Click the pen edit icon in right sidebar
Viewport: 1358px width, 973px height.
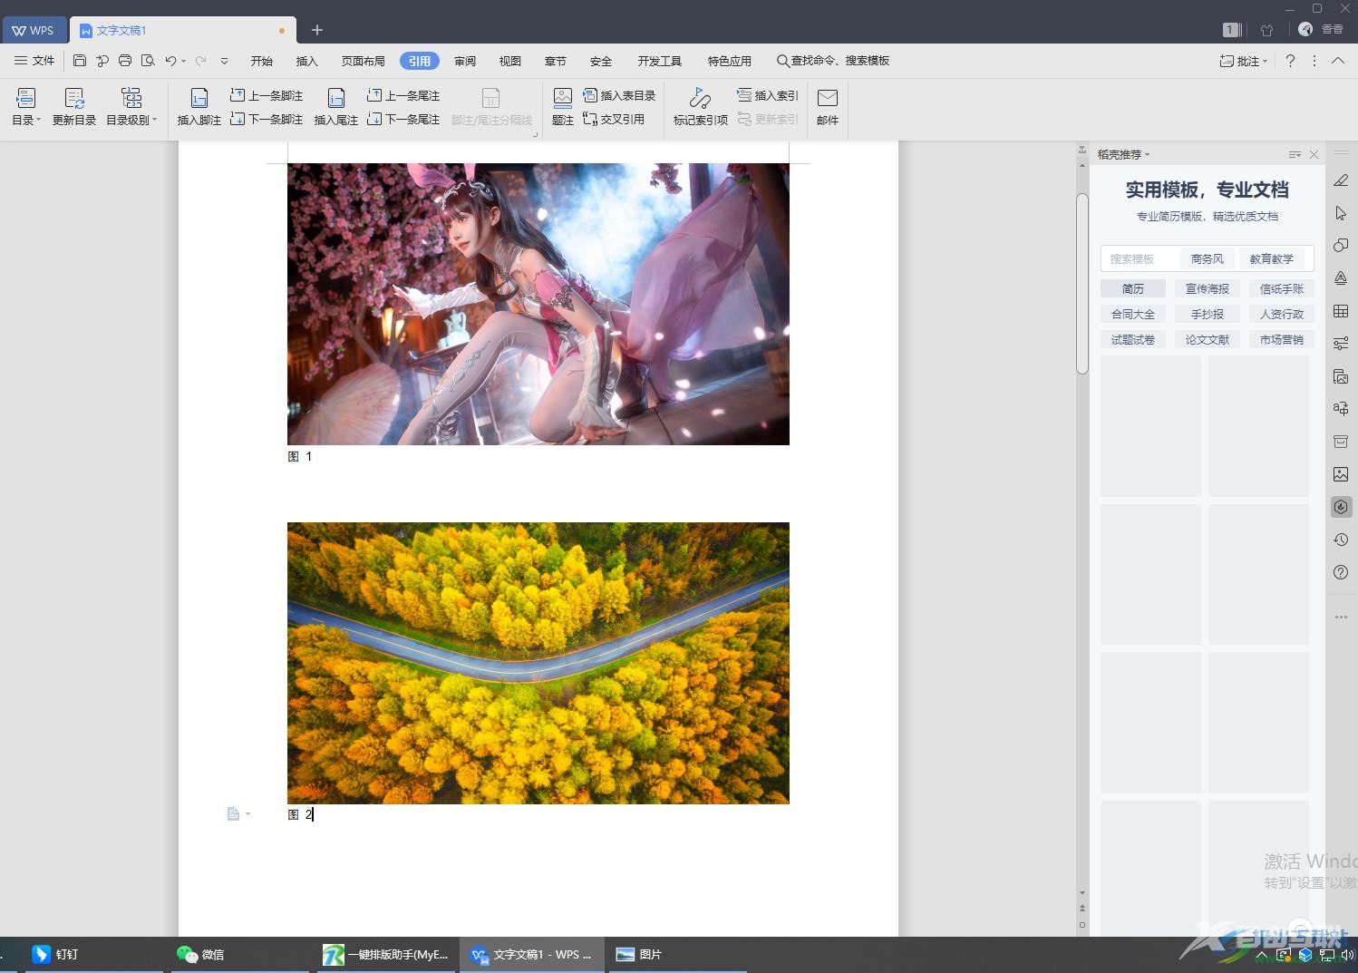pyautogui.click(x=1341, y=180)
